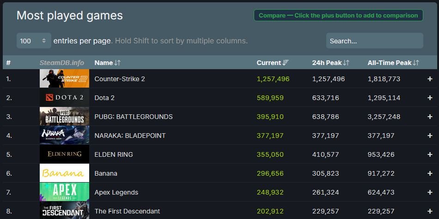The image size is (439, 219).
Task: Open the Dota 2 game link
Action: coord(104,98)
